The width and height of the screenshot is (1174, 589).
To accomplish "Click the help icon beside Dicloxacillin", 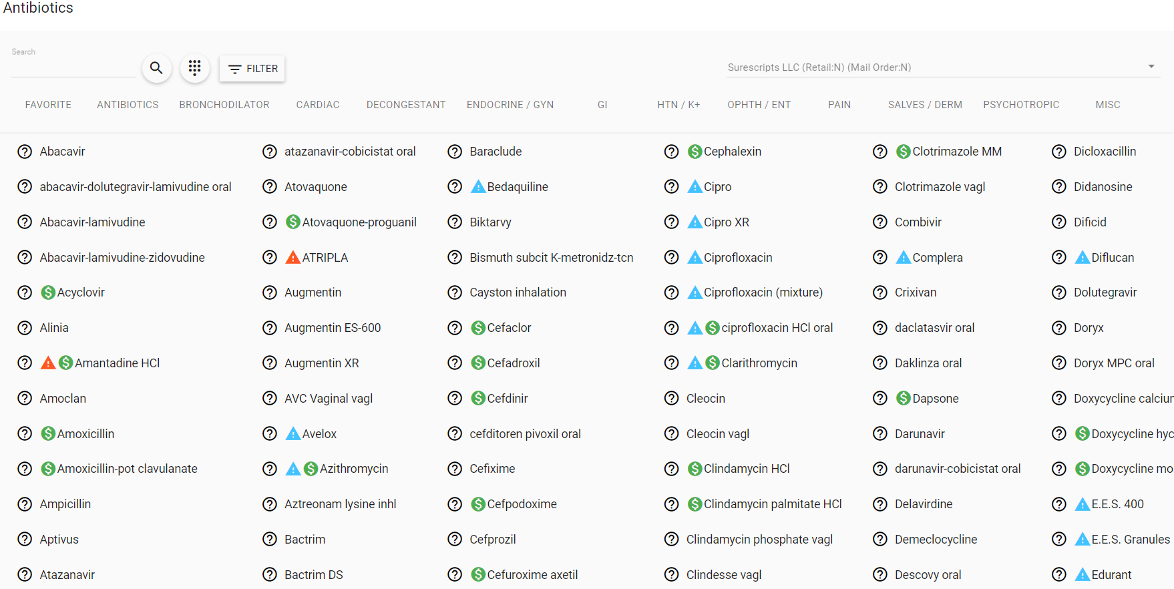I will pos(1059,152).
